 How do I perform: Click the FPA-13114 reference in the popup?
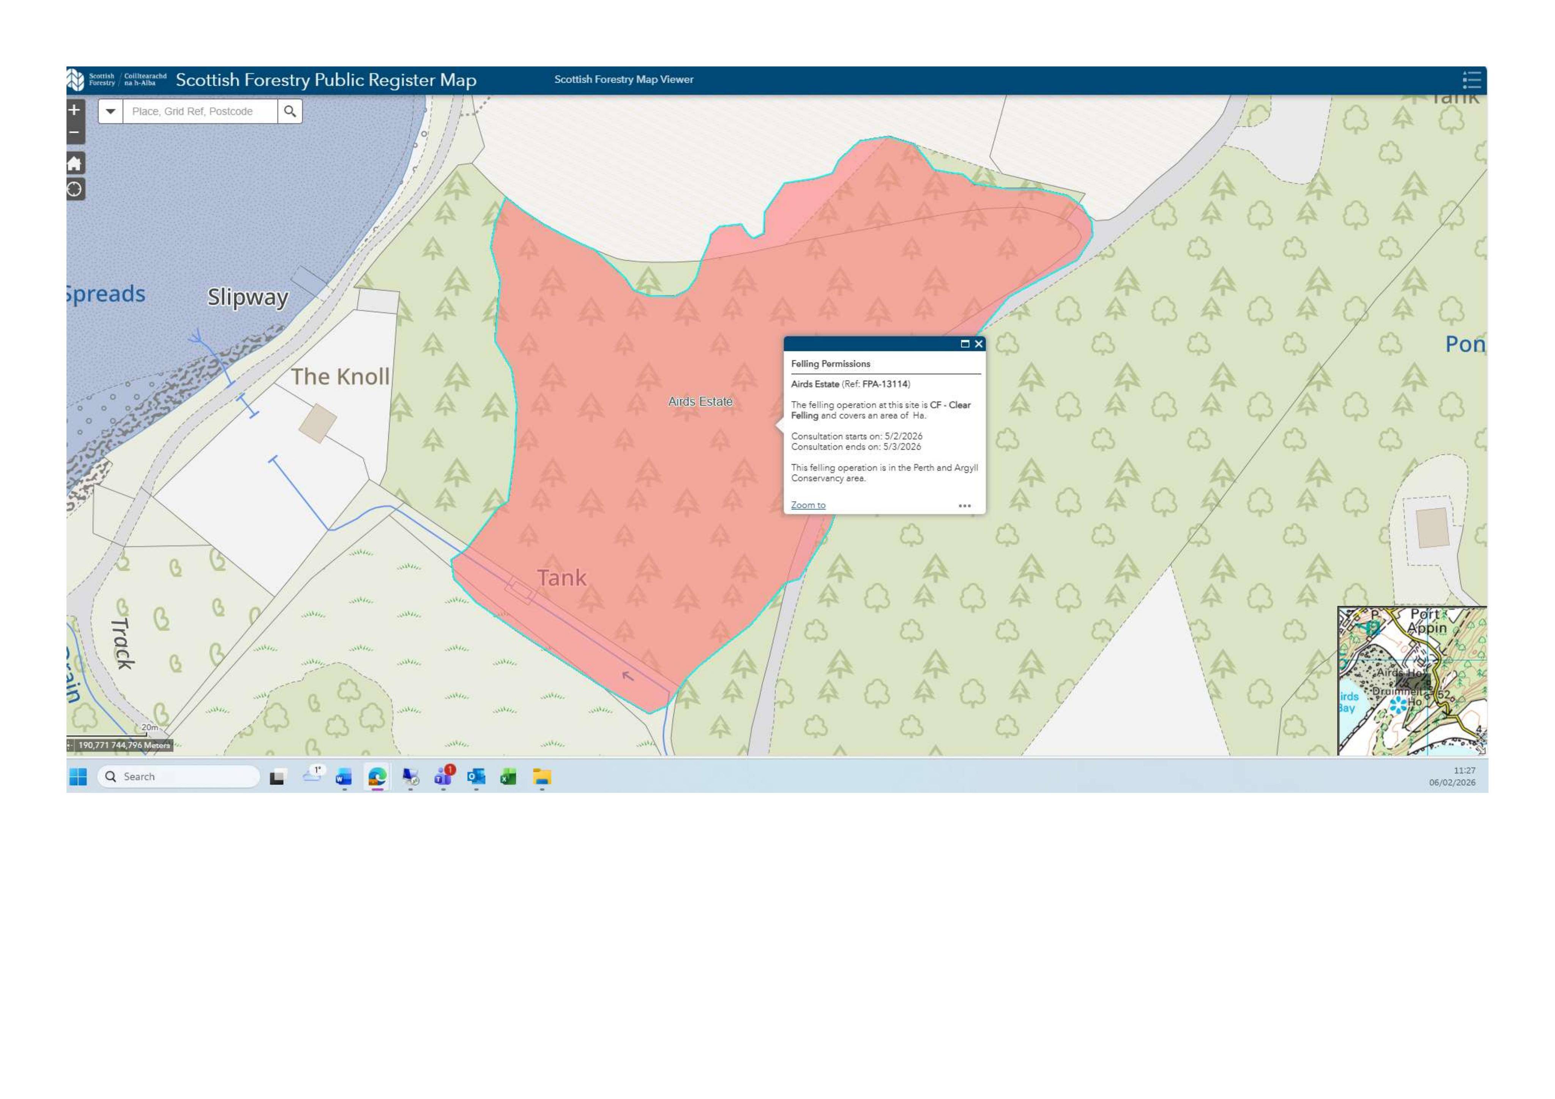click(x=885, y=384)
